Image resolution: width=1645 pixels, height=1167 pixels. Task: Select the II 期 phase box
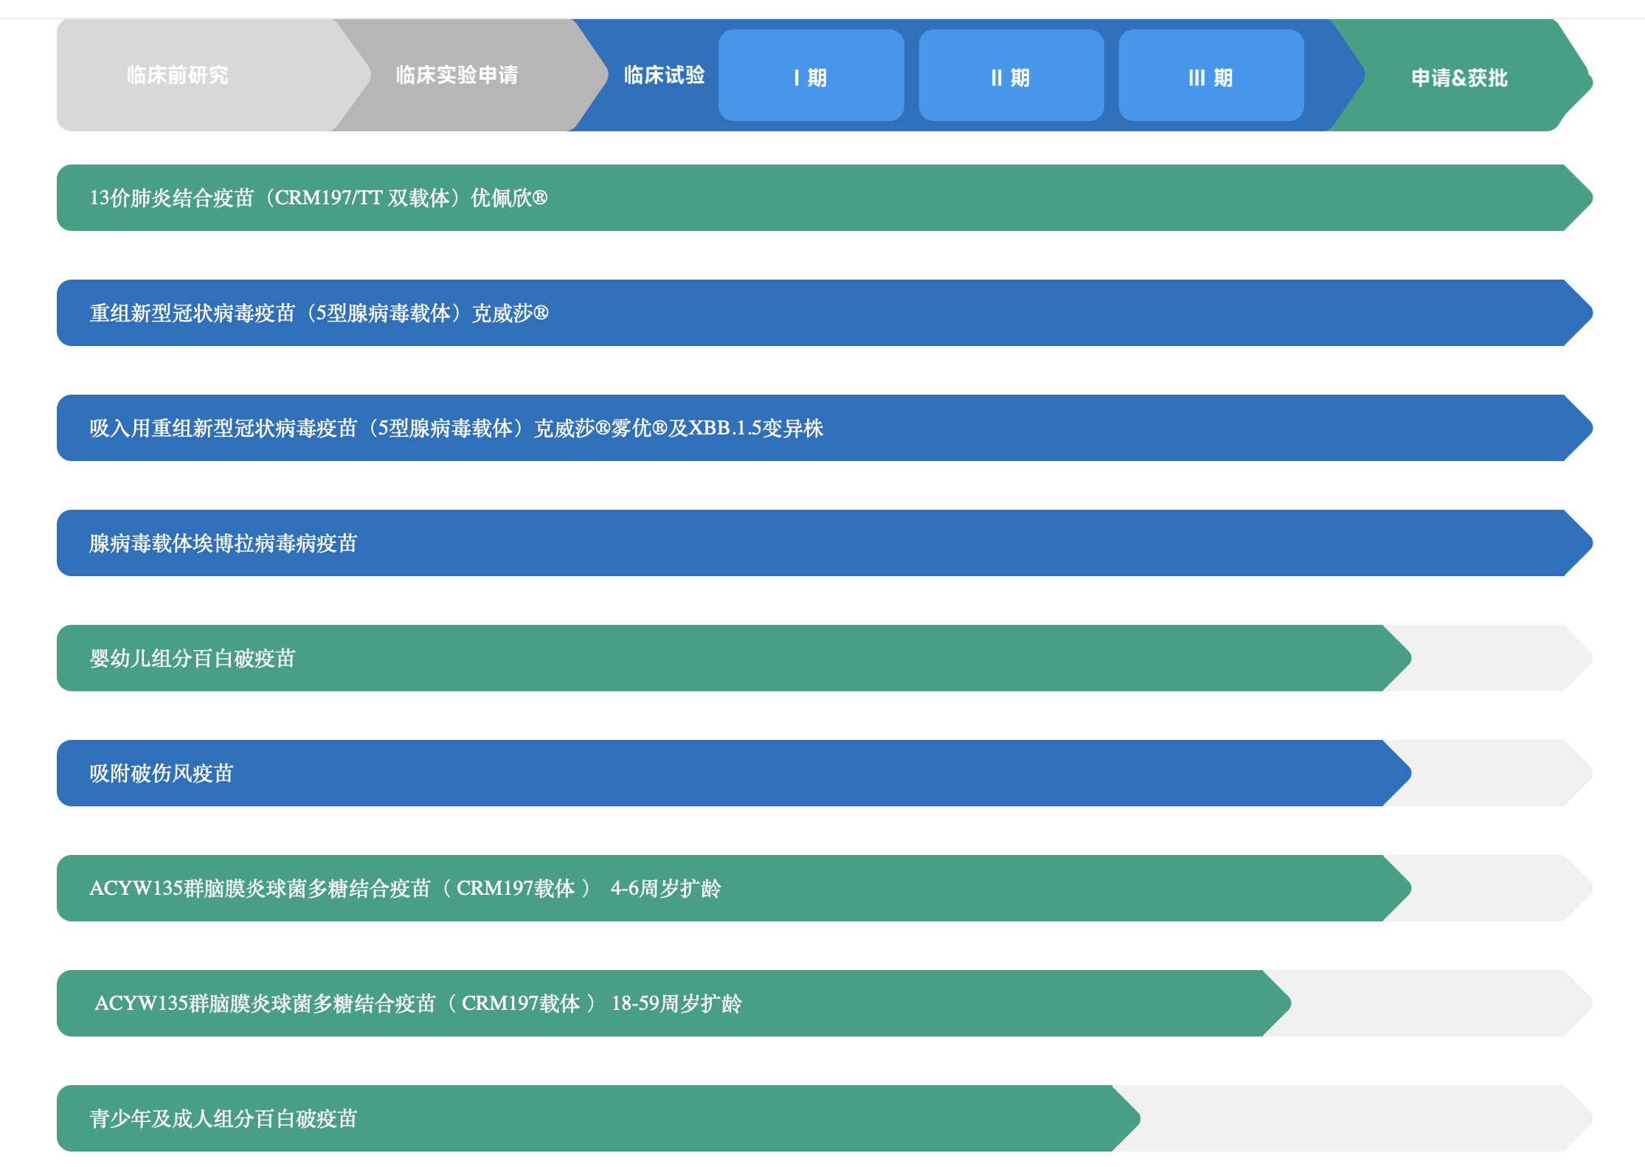(1011, 75)
